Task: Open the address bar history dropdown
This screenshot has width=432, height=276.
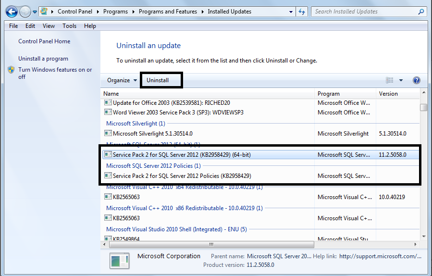Action: [x=291, y=12]
